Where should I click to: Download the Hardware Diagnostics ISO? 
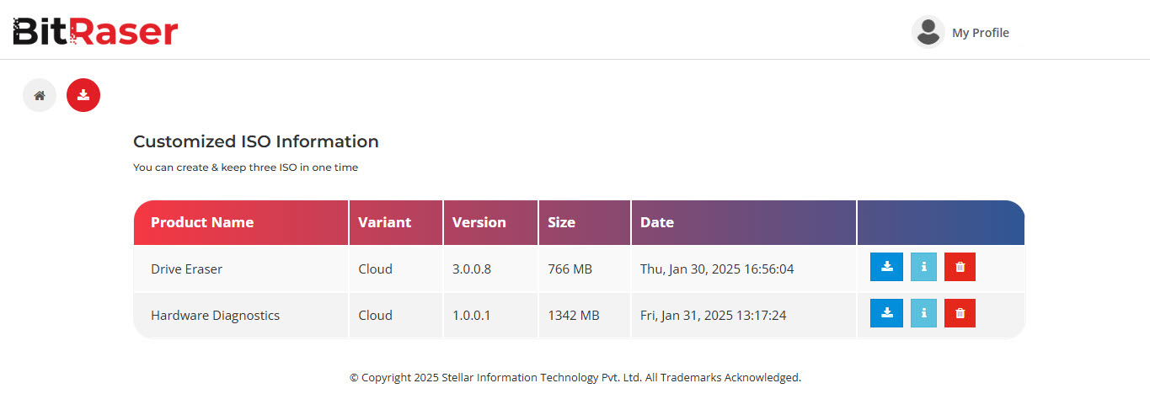coord(886,313)
